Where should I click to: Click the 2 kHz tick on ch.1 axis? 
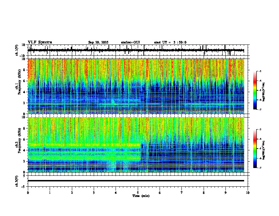point(25,103)
